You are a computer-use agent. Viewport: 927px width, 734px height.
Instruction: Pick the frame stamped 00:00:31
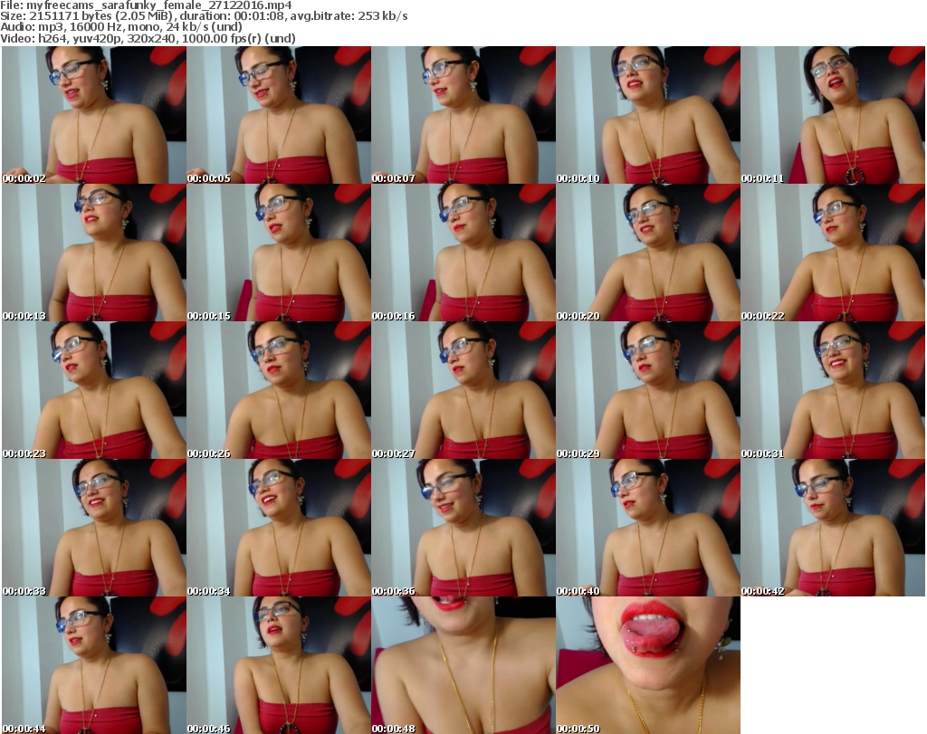click(833, 391)
